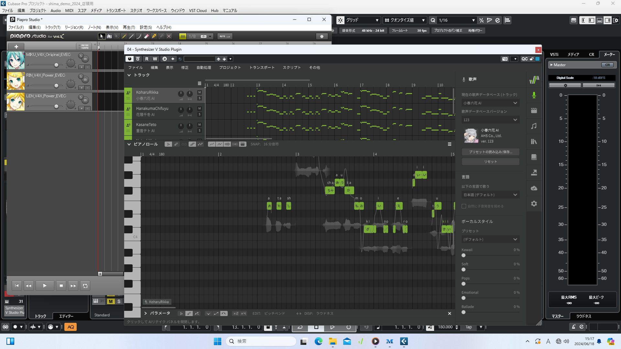
Task: Mute the KoharuRikka track
Action: [x=200, y=92]
